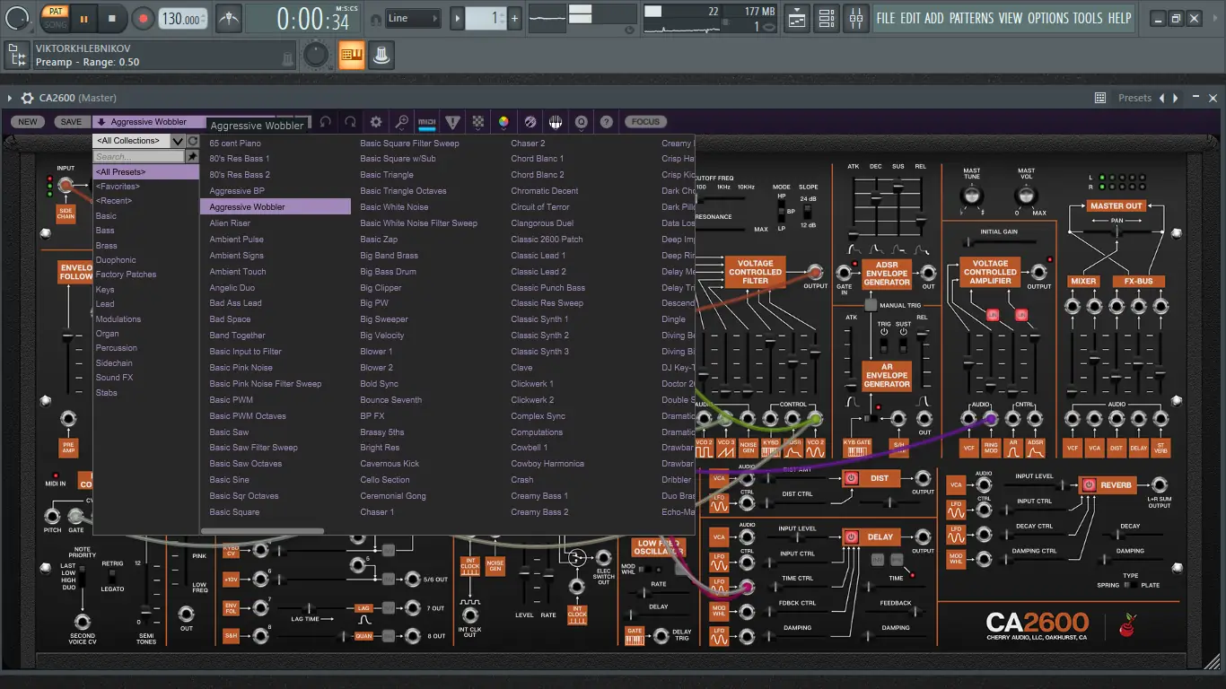Open the Aggressive Wobbler preset selector
The width and height of the screenshot is (1226, 689).
click(x=148, y=122)
